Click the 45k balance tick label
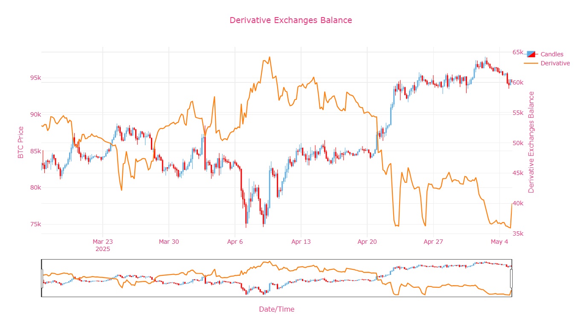Image resolution: width=574 pixels, height=327 pixels. (518, 173)
